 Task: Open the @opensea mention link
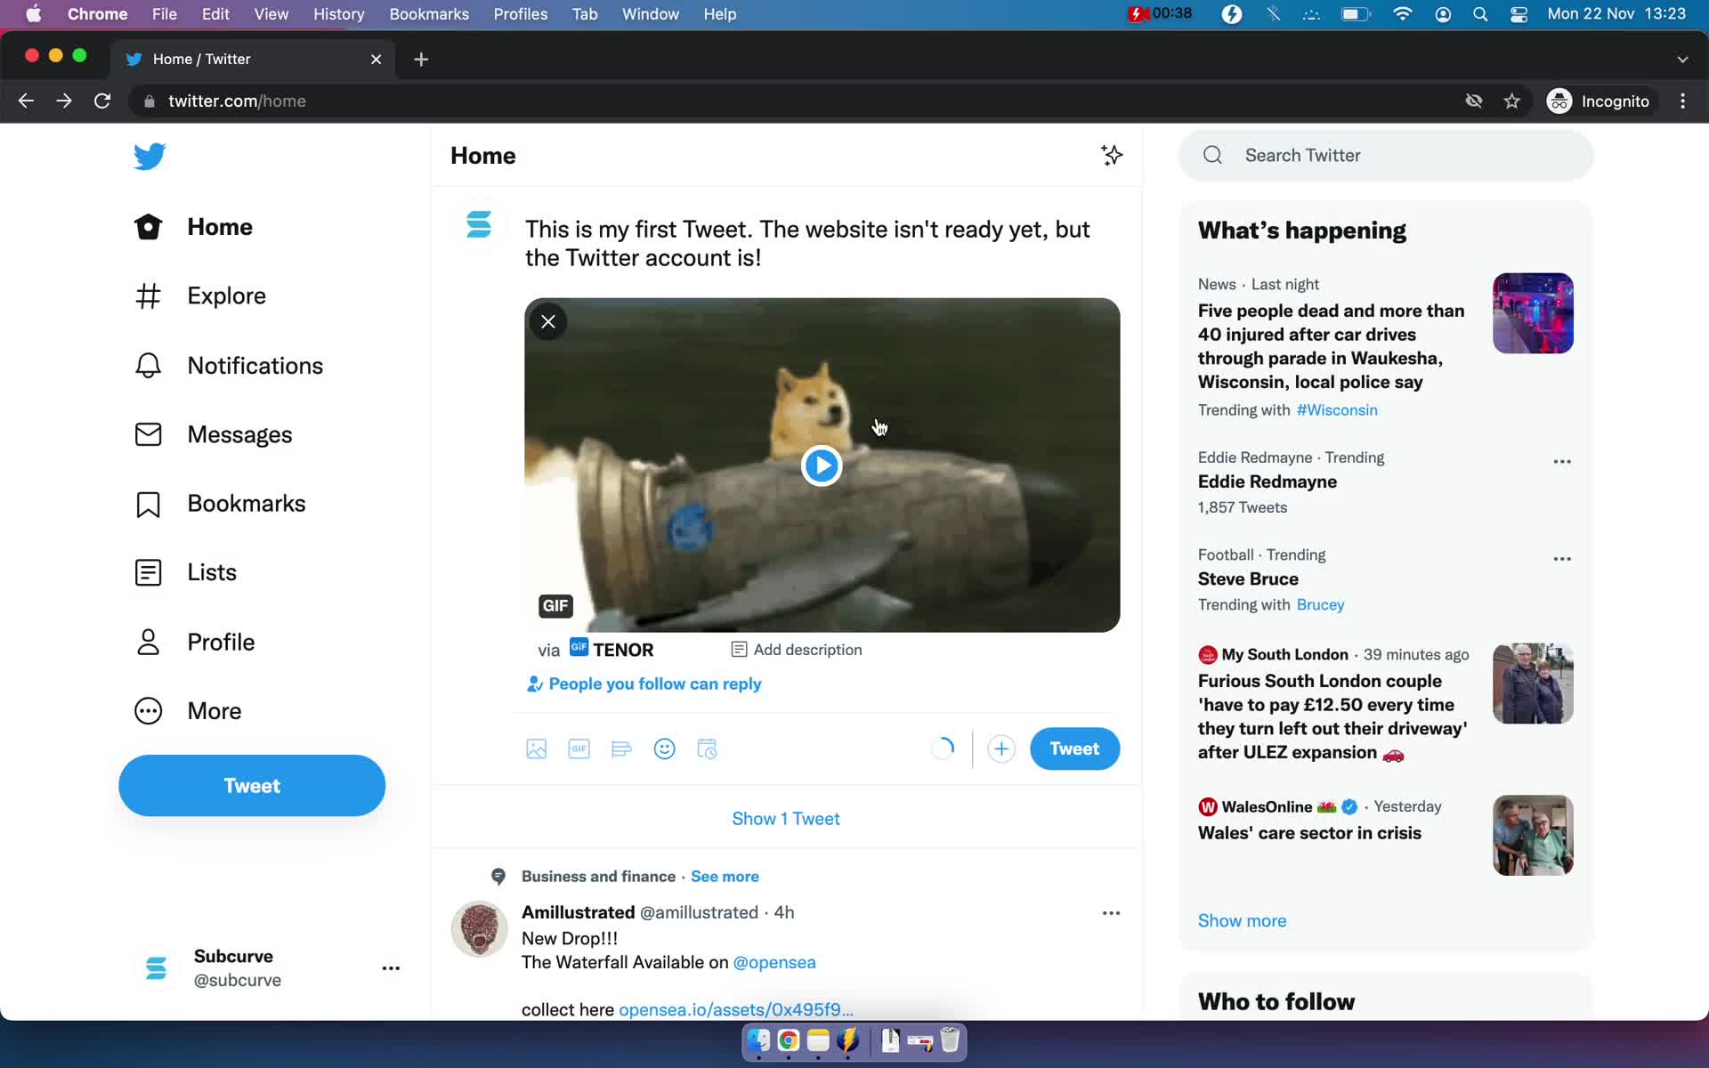[x=774, y=962]
